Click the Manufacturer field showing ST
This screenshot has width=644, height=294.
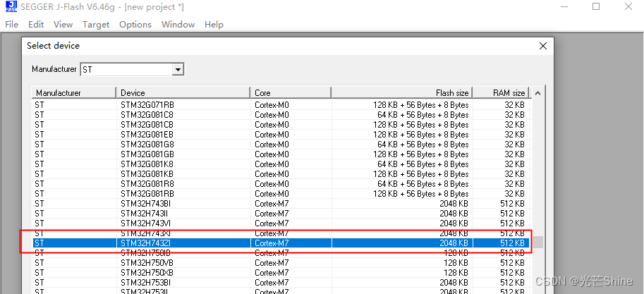tap(126, 69)
